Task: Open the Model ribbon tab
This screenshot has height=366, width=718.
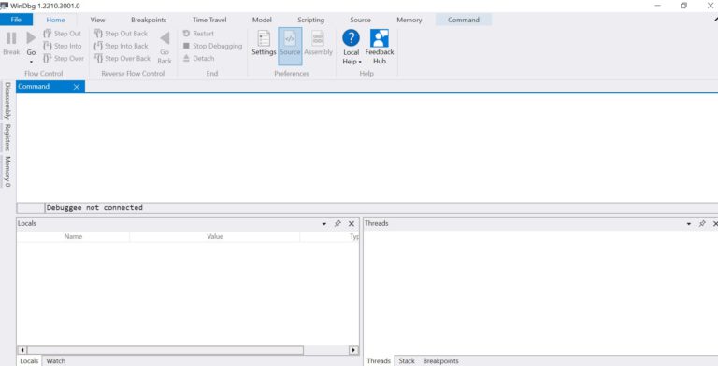Action: (x=262, y=20)
